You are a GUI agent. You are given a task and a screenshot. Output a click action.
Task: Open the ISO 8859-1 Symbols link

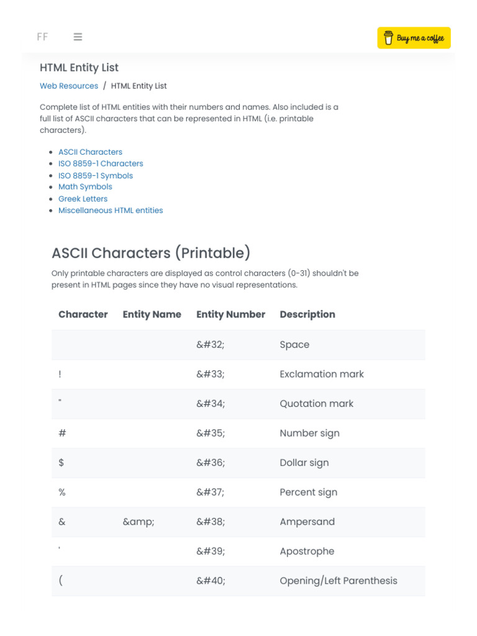[96, 175]
